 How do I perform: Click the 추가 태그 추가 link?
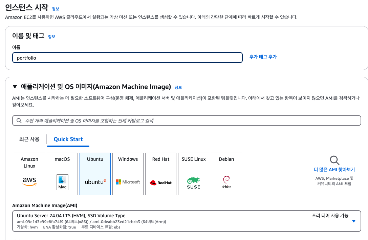coord(263,57)
